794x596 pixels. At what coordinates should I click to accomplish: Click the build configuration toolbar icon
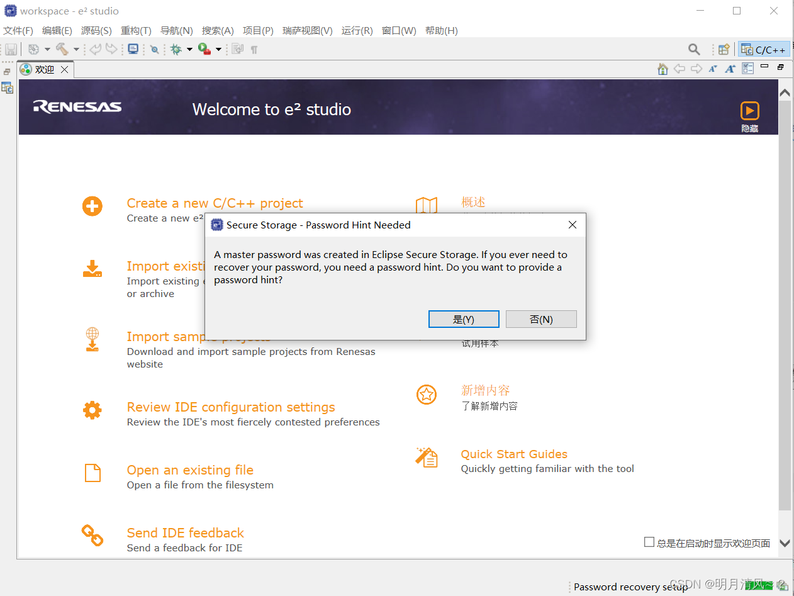pos(34,49)
